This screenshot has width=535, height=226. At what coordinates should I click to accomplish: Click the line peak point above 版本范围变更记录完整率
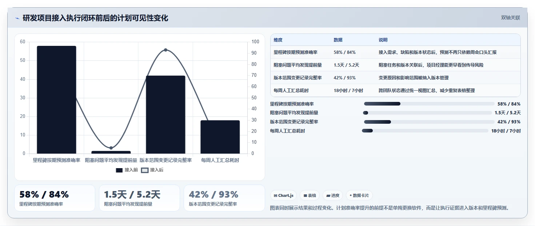(x=165, y=50)
